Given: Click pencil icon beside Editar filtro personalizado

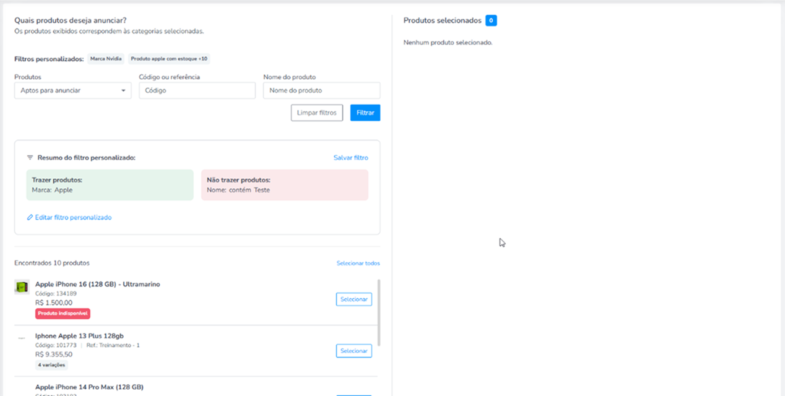Looking at the screenshot, I should click(30, 218).
